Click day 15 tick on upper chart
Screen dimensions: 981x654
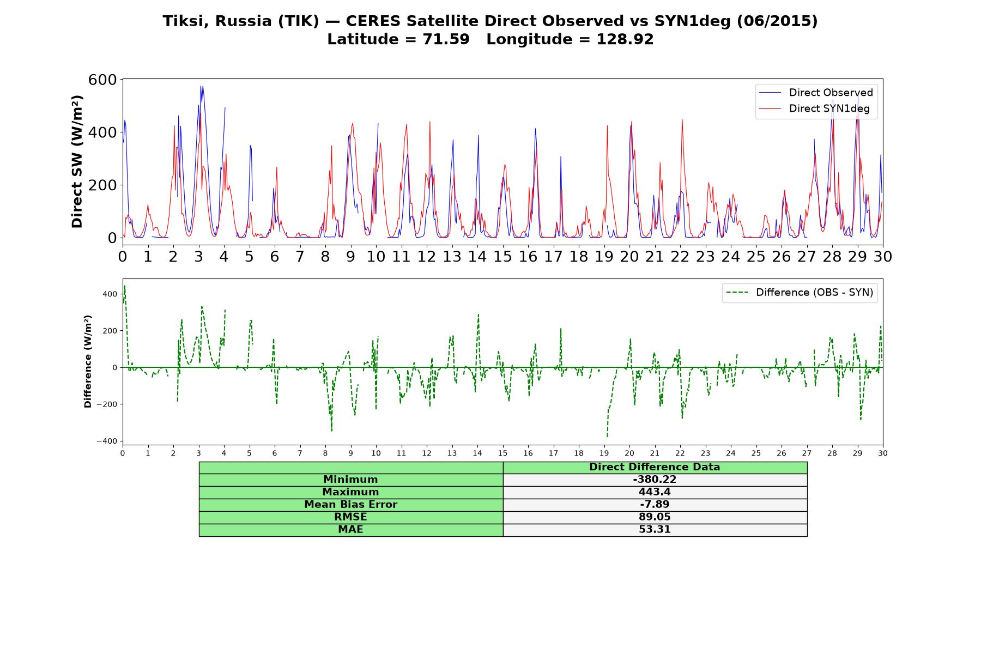502,256
